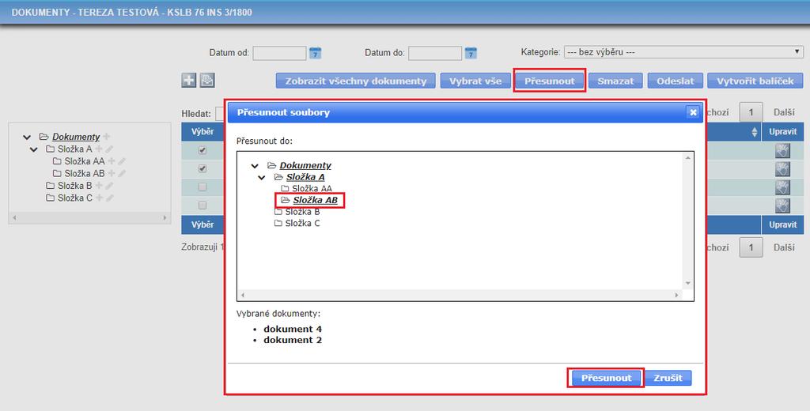Choose Složka AB in the dialog tree
Image resolution: width=810 pixels, height=411 pixels.
[315, 200]
